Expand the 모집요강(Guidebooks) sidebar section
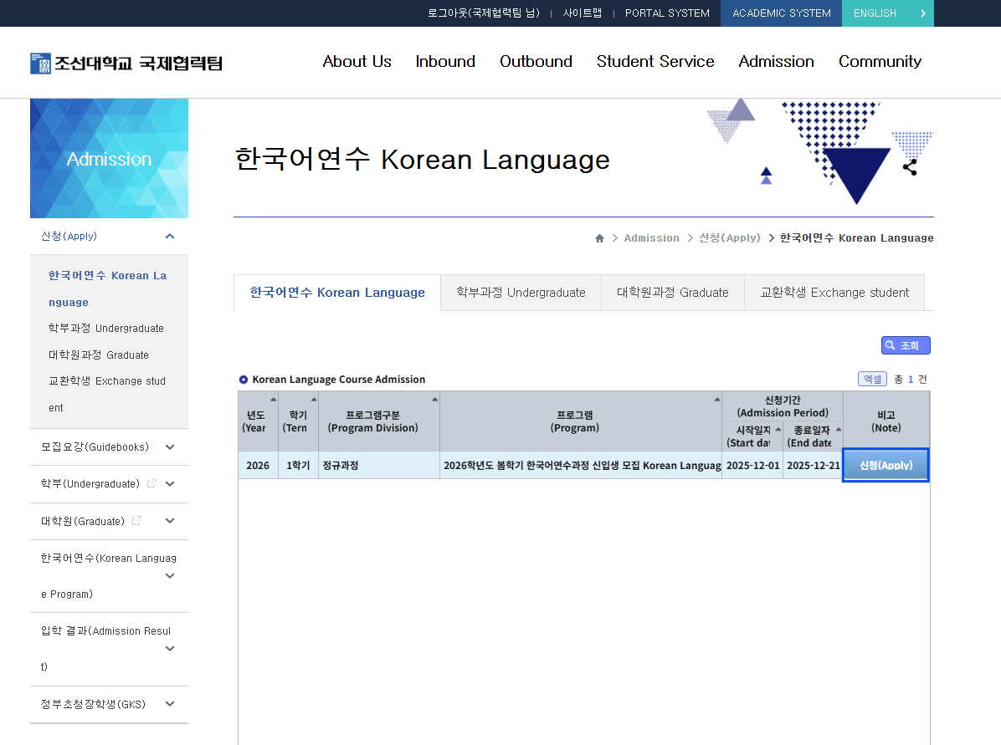The height and width of the screenshot is (745, 1001). [x=170, y=447]
